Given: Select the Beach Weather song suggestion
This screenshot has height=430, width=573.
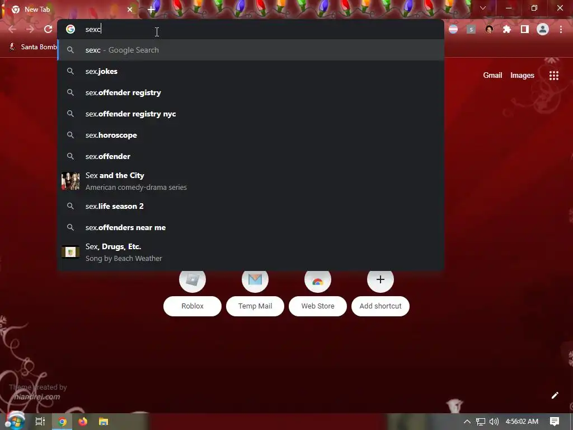Looking at the screenshot, I should tap(251, 253).
